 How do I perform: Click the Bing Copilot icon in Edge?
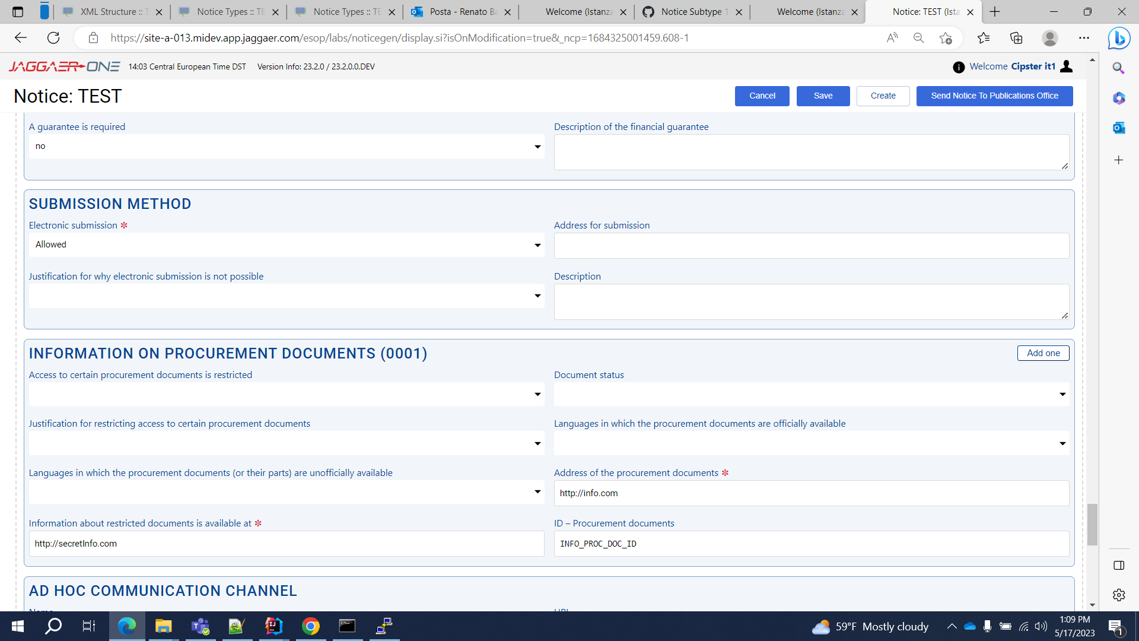1119,38
